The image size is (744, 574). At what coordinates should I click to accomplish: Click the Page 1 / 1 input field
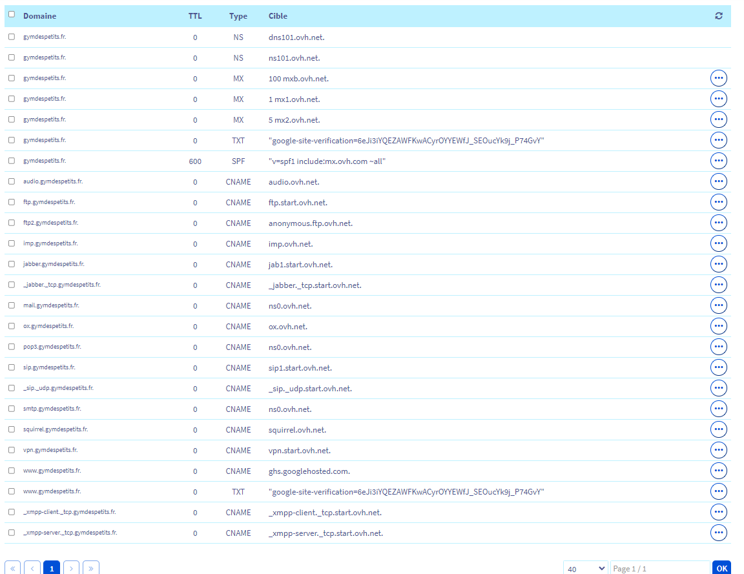659,568
